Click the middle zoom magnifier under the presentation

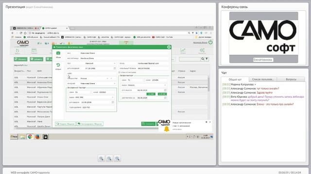pos(109,159)
